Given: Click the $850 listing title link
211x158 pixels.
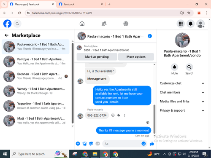Looking at the screenshot, I should (106, 50).
